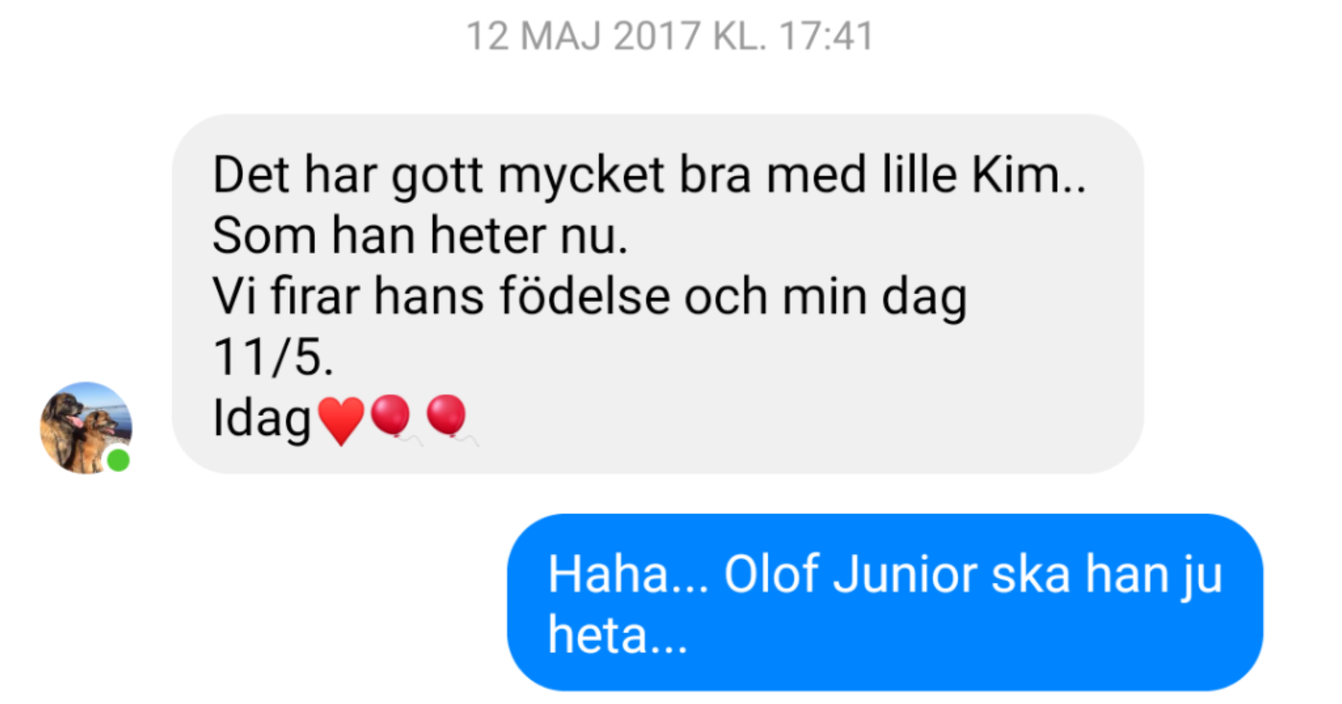This screenshot has height=704, width=1342.
Task: Tap the second red balloon emoji
Action: [449, 418]
